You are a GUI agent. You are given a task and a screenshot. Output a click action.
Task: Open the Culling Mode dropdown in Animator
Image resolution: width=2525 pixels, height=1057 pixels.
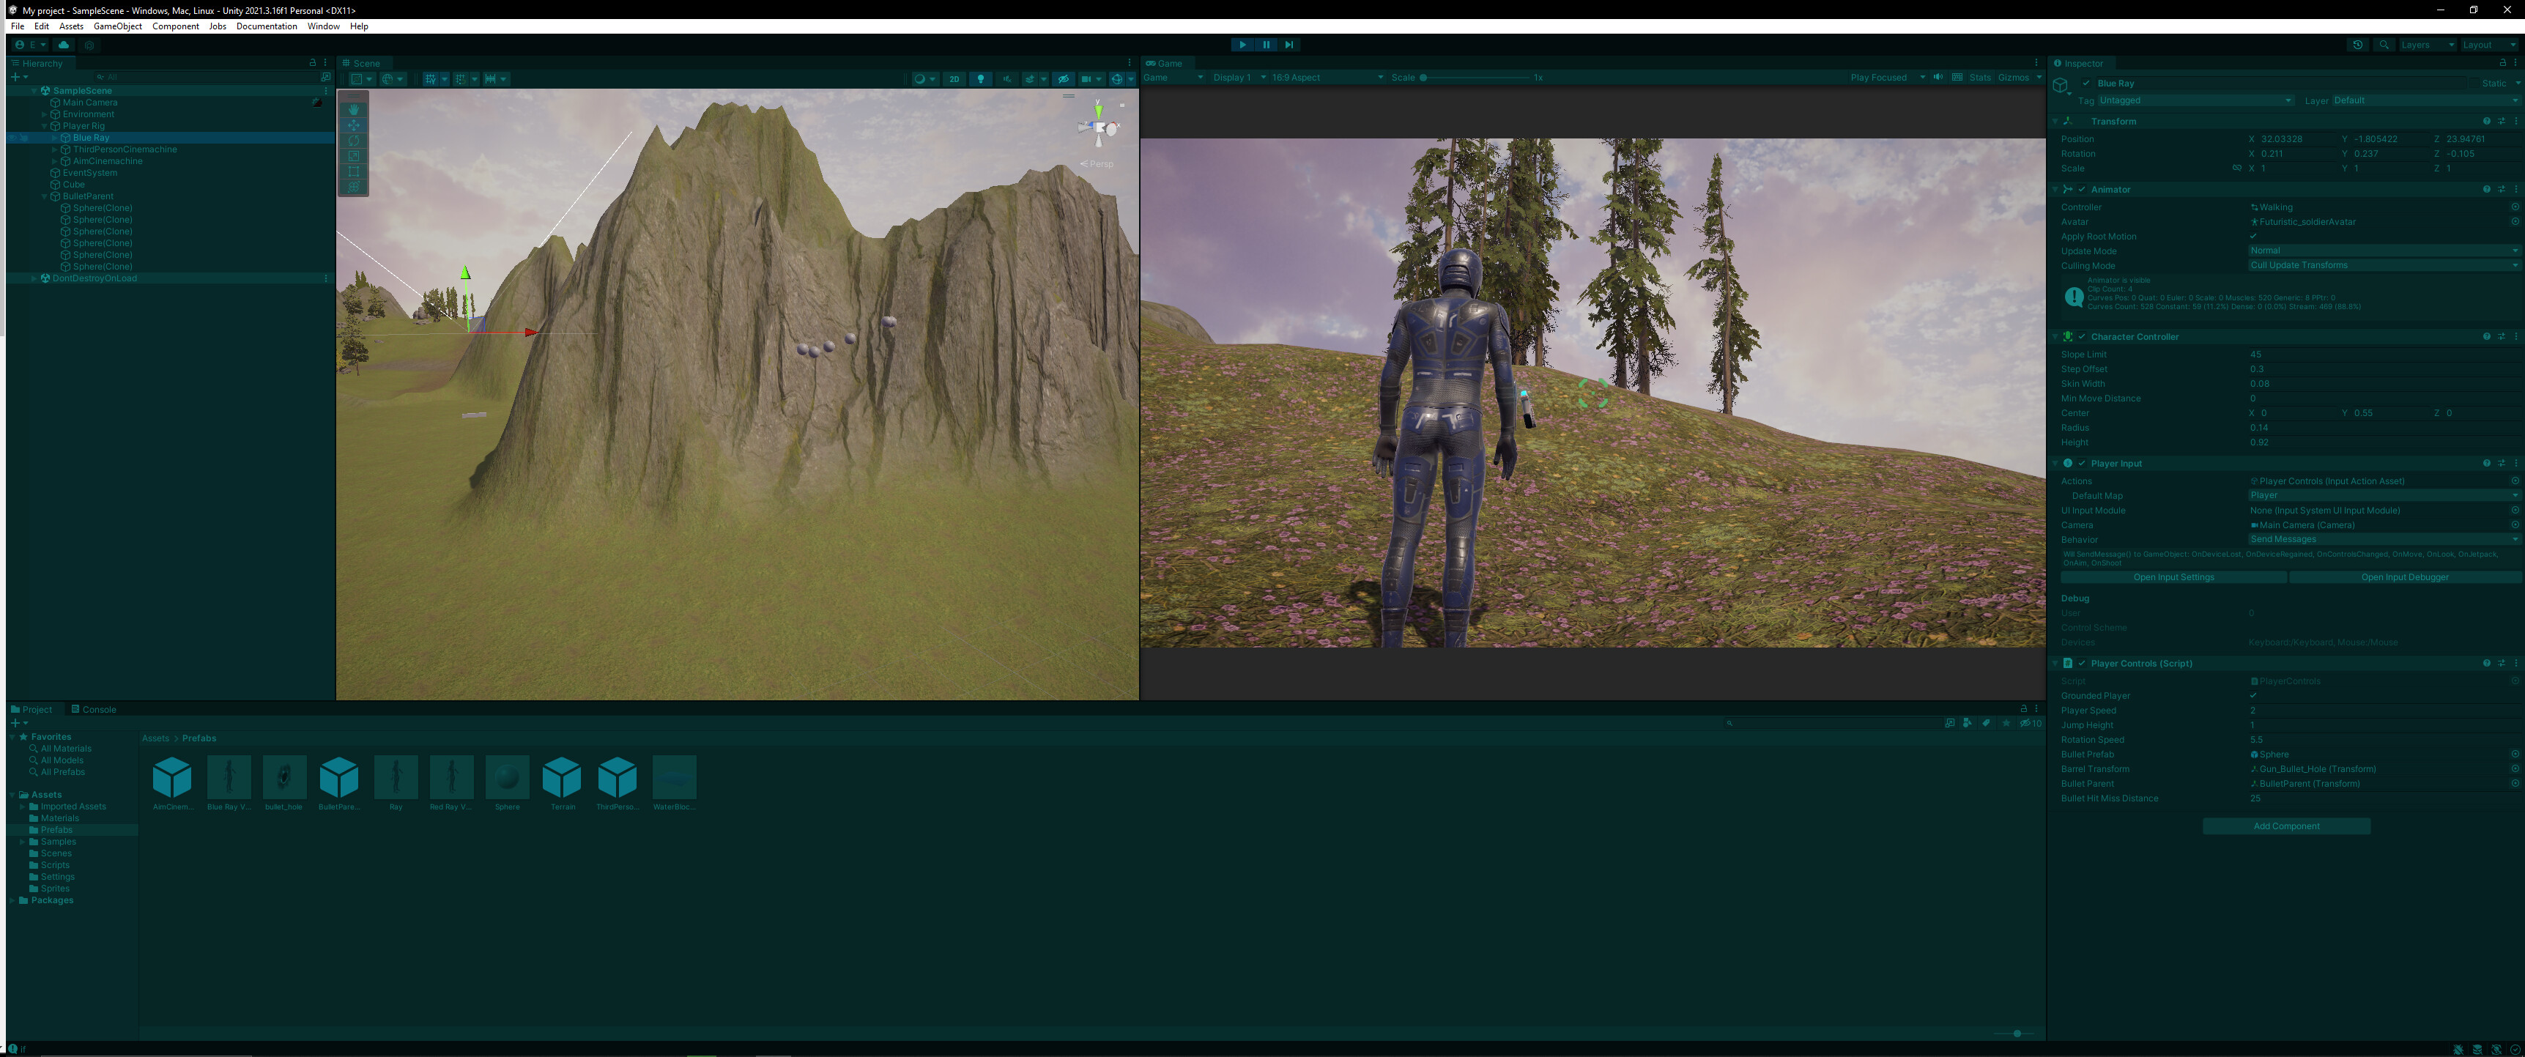click(x=2382, y=264)
